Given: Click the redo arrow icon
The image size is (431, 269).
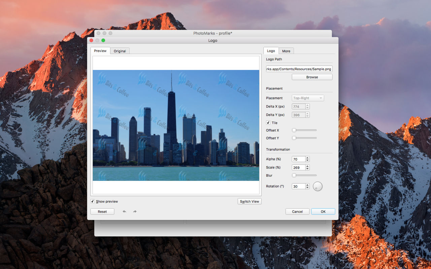Looking at the screenshot, I should click(135, 212).
